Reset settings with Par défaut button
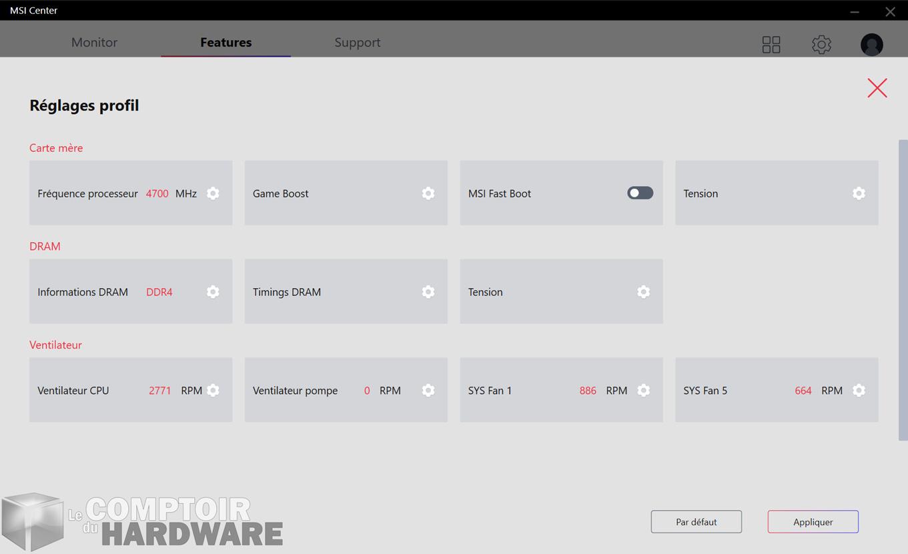This screenshot has width=908, height=554. [696, 522]
